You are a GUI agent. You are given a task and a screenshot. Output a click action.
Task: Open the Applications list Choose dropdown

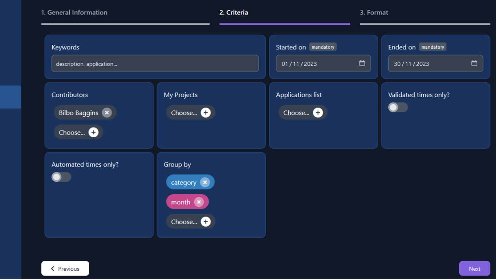pyautogui.click(x=296, y=113)
